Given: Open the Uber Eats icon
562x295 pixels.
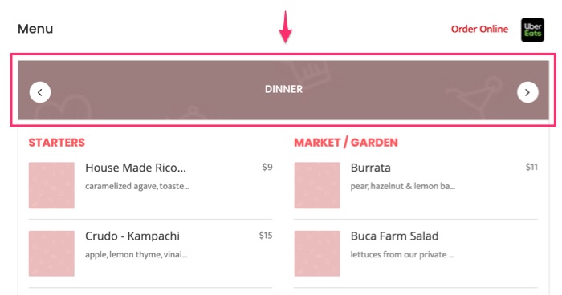Looking at the screenshot, I should coord(532,30).
